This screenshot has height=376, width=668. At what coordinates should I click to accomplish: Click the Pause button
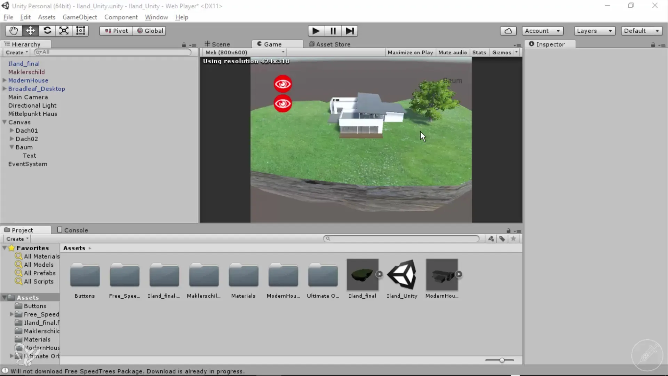click(x=333, y=31)
